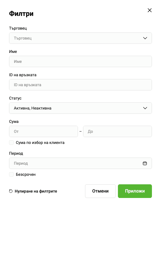Select the 'Нулиране на филтрите' link text
The height and width of the screenshot is (256, 161).
pos(36,191)
